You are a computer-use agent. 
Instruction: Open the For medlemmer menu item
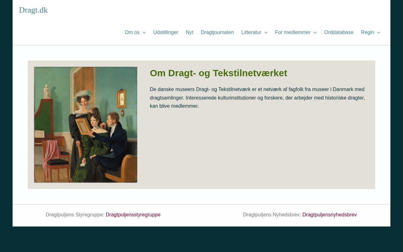pyautogui.click(x=293, y=32)
